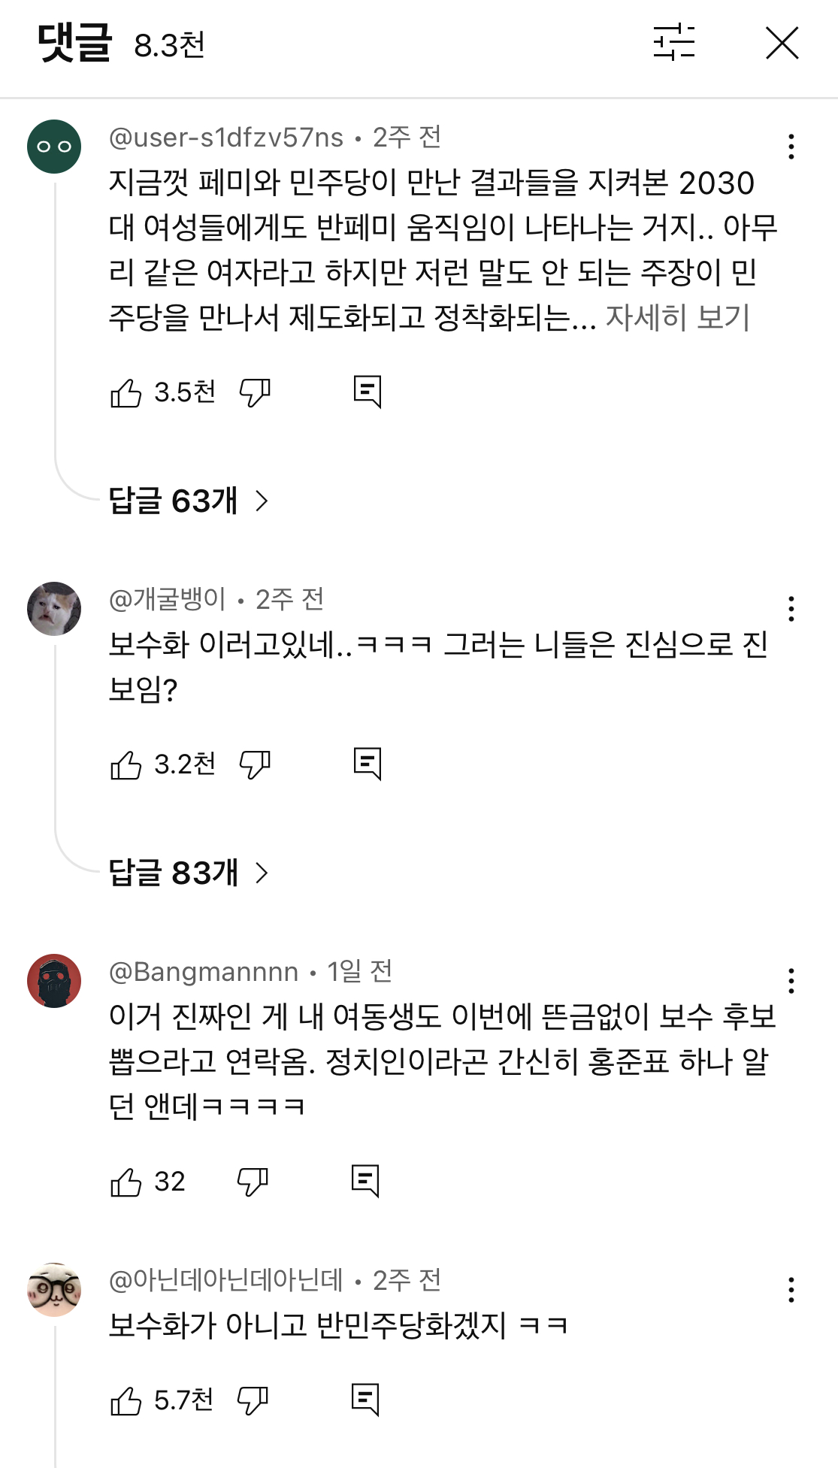
Task: Reply to the @user-s1dfzv57ns comment
Action: pyautogui.click(x=368, y=392)
